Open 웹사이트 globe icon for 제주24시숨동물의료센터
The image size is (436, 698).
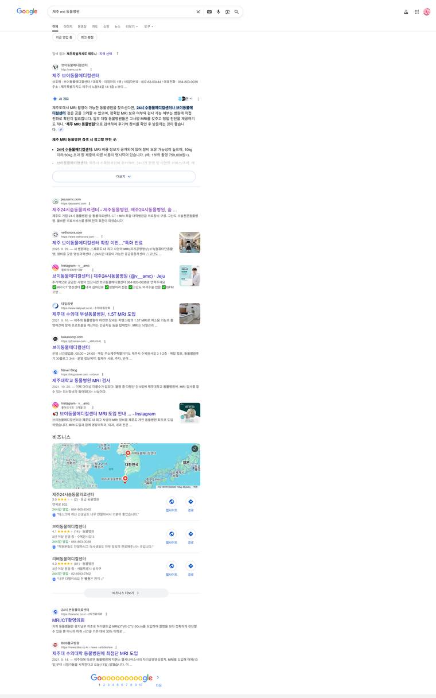pyautogui.click(x=172, y=502)
